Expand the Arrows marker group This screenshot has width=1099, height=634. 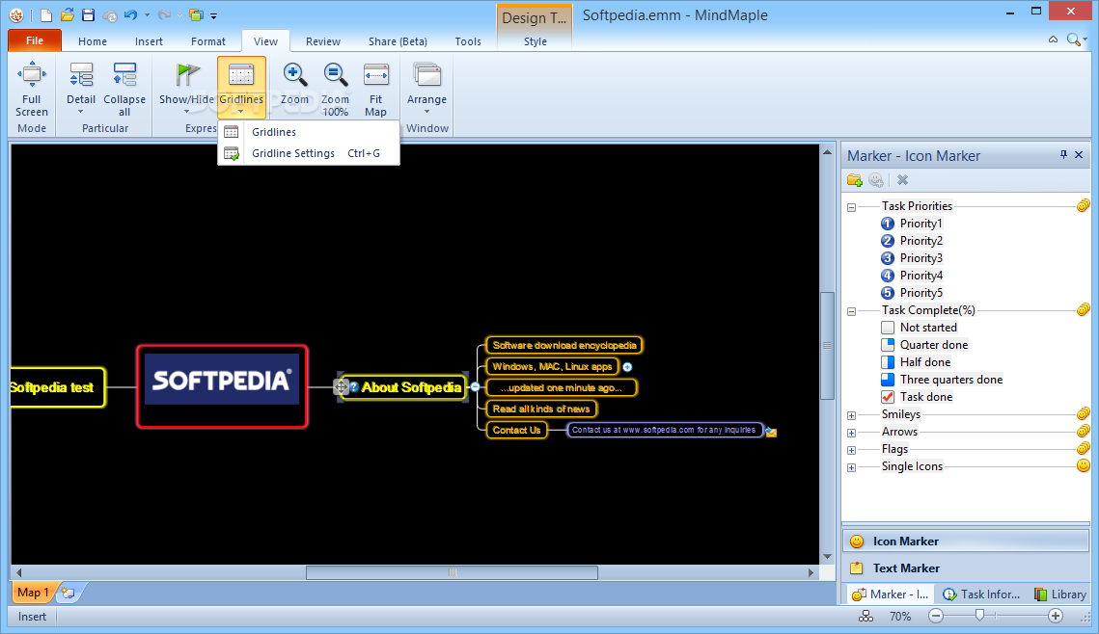tap(852, 434)
